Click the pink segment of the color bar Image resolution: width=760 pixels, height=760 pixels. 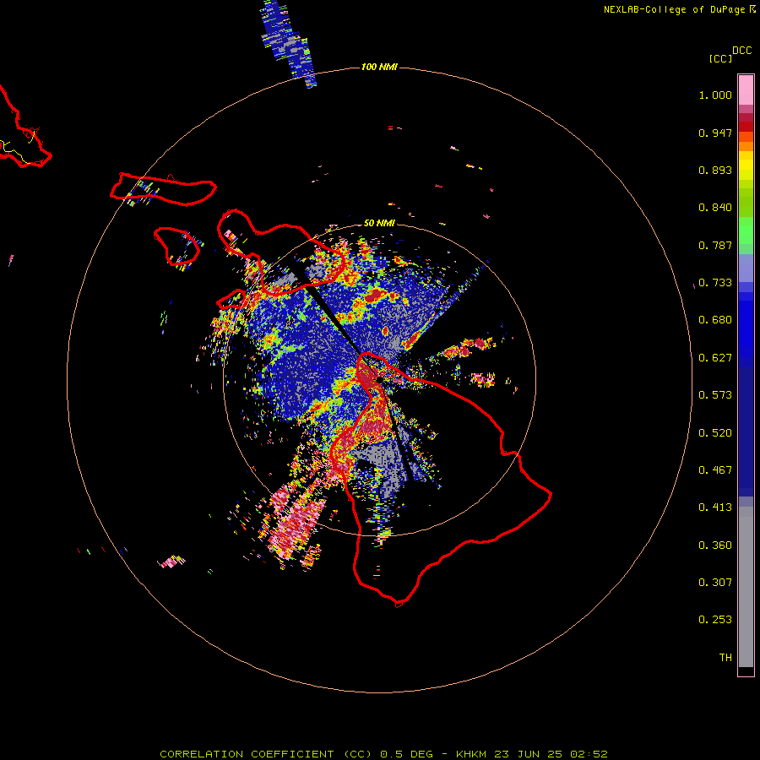click(x=746, y=90)
